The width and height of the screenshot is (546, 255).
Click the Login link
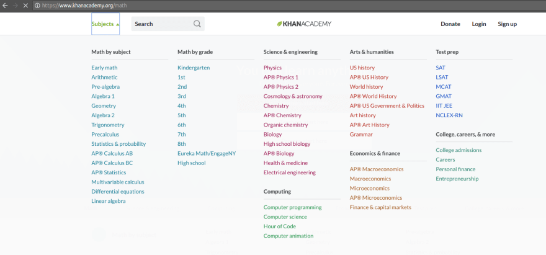pyautogui.click(x=479, y=24)
